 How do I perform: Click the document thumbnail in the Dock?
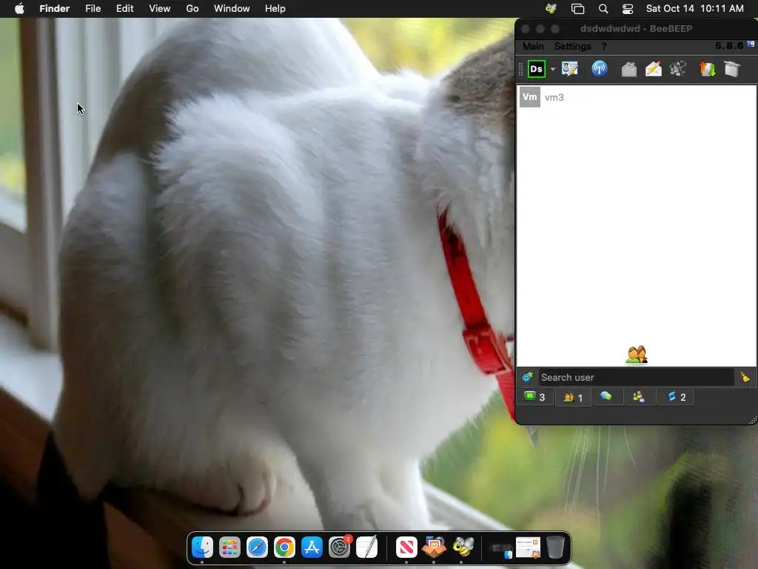click(528, 548)
